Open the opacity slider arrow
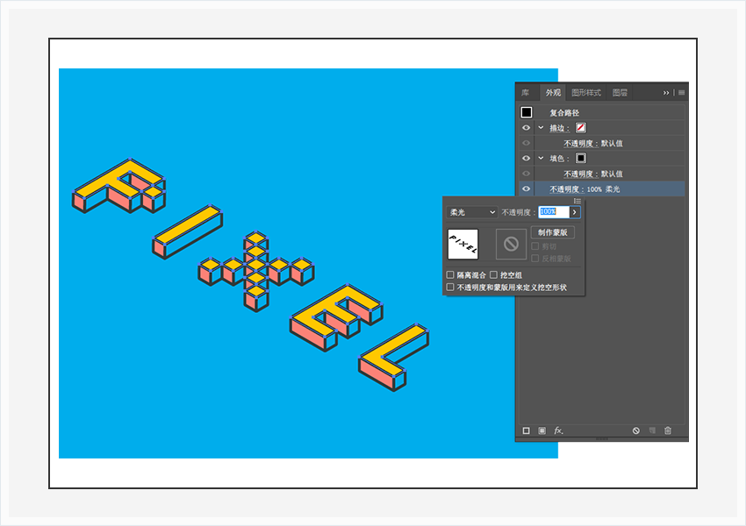 click(x=575, y=212)
